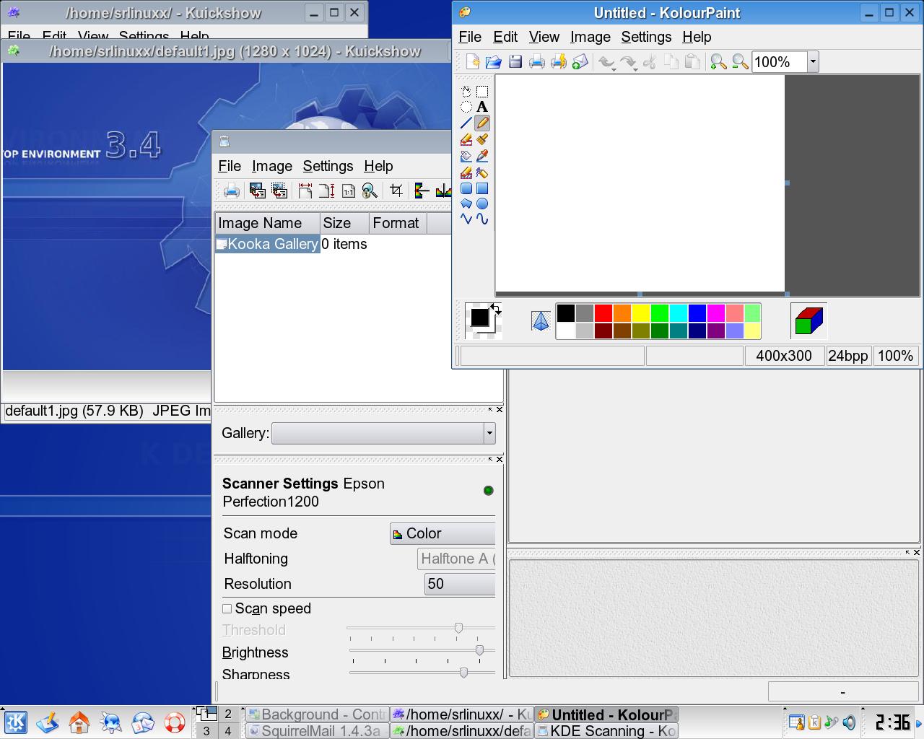Click the Print icon in Kooka toolbar
Image resolution: width=924 pixels, height=739 pixels.
point(232,191)
